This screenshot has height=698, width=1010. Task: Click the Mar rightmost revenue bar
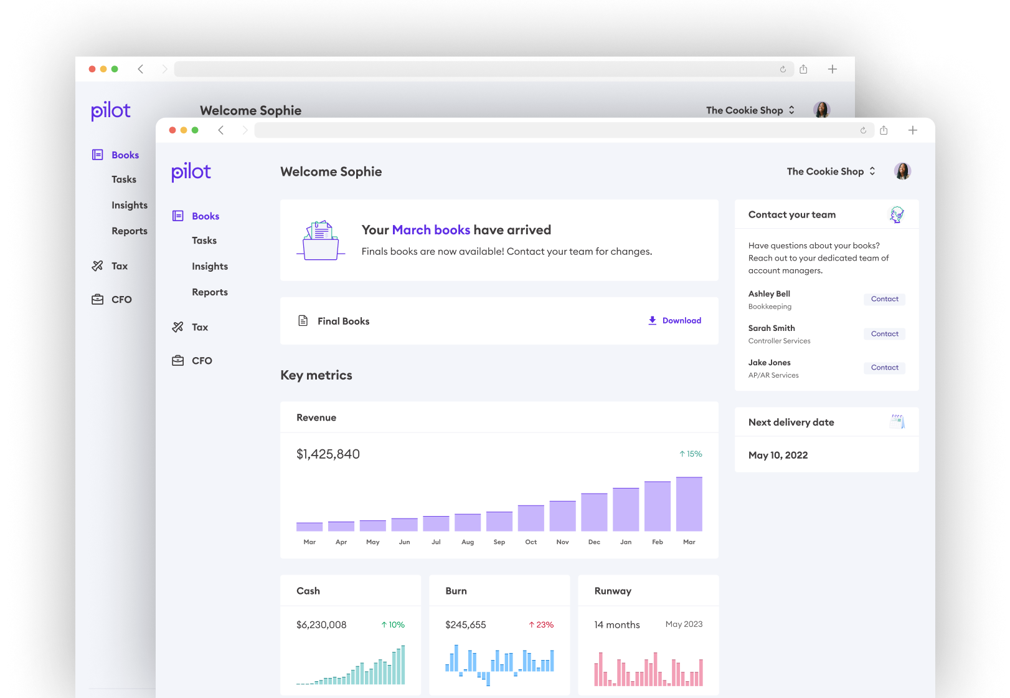689,504
